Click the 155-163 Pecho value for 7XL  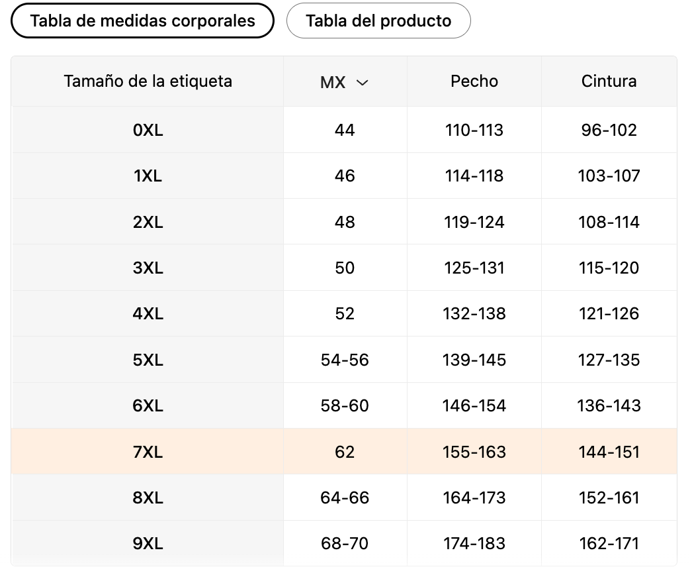point(474,452)
